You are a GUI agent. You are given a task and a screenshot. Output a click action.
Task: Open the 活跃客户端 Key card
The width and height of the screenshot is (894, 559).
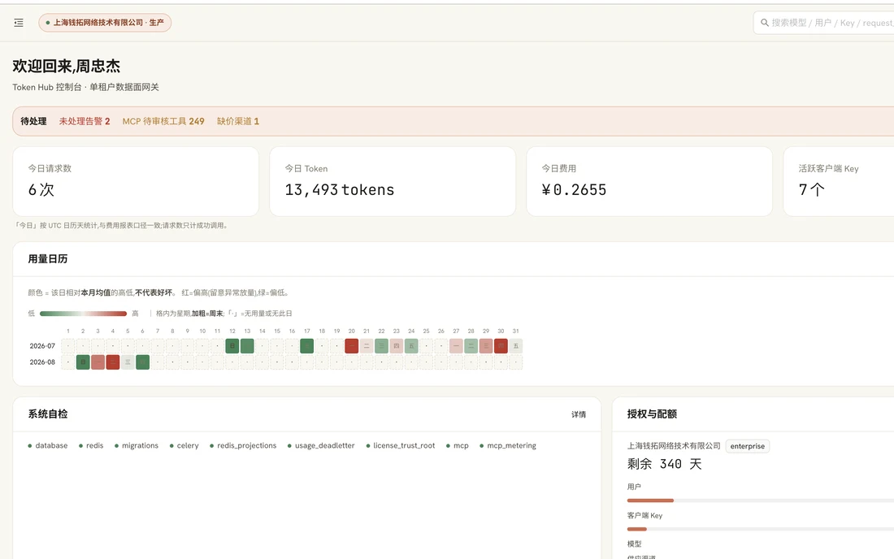point(839,181)
